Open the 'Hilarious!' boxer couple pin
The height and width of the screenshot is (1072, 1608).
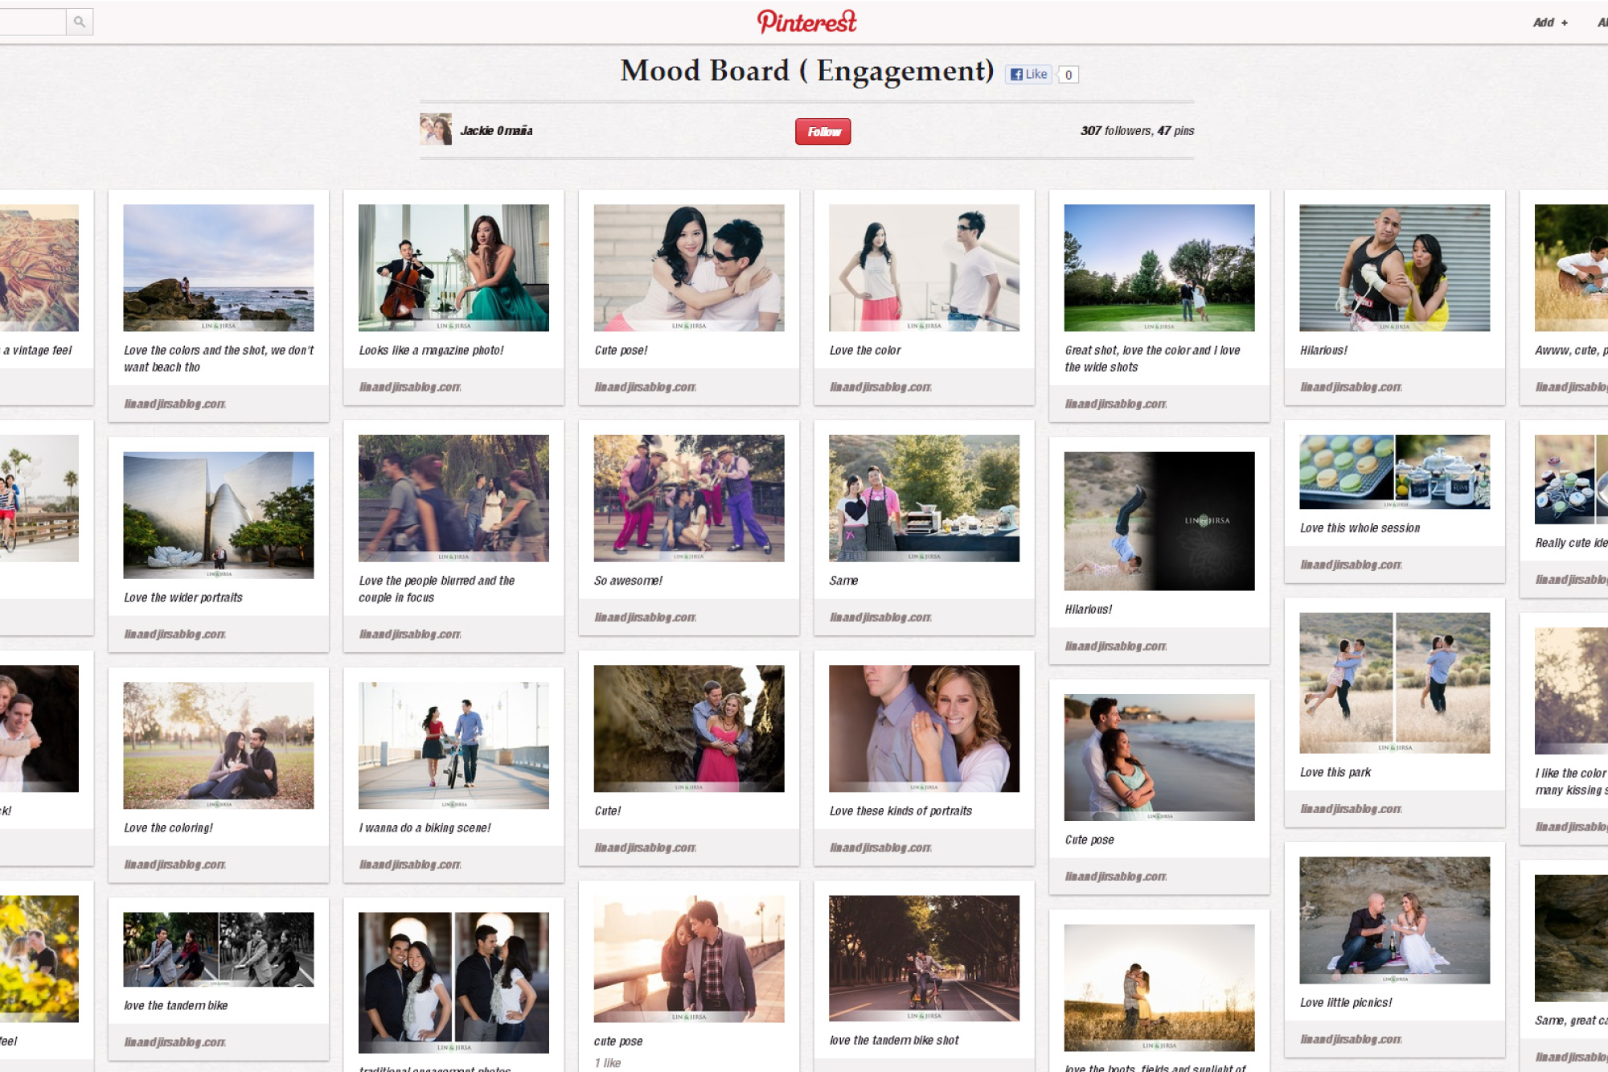(x=1394, y=267)
